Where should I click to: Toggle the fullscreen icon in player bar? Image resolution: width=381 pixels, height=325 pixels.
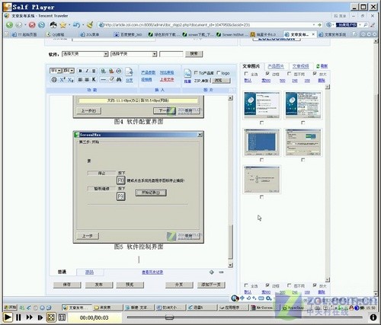(51, 317)
